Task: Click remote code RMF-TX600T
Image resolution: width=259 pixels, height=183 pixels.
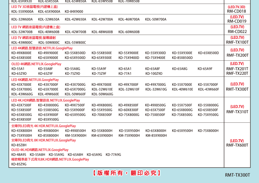Action: point(237,145)
